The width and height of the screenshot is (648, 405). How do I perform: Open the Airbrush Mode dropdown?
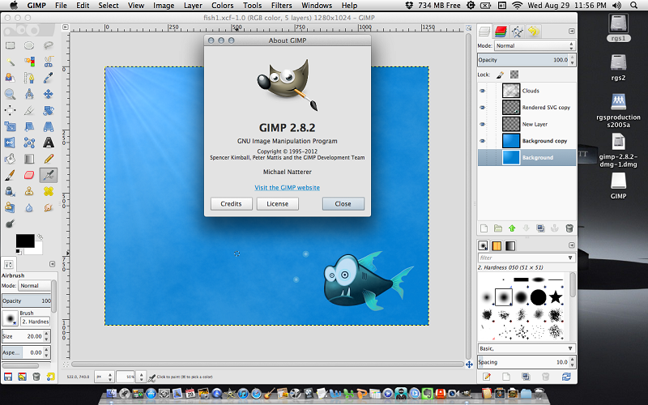[x=35, y=286]
